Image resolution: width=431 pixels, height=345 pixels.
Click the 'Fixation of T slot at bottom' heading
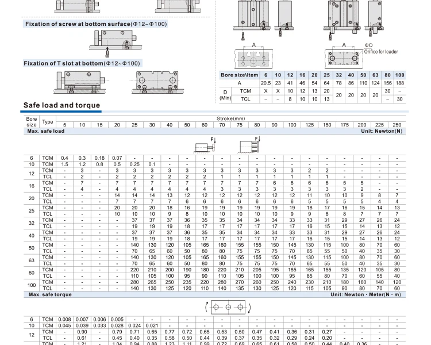click(x=82, y=63)
